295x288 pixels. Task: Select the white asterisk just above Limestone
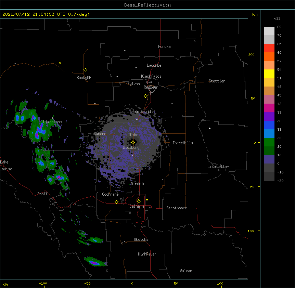pos(52,118)
